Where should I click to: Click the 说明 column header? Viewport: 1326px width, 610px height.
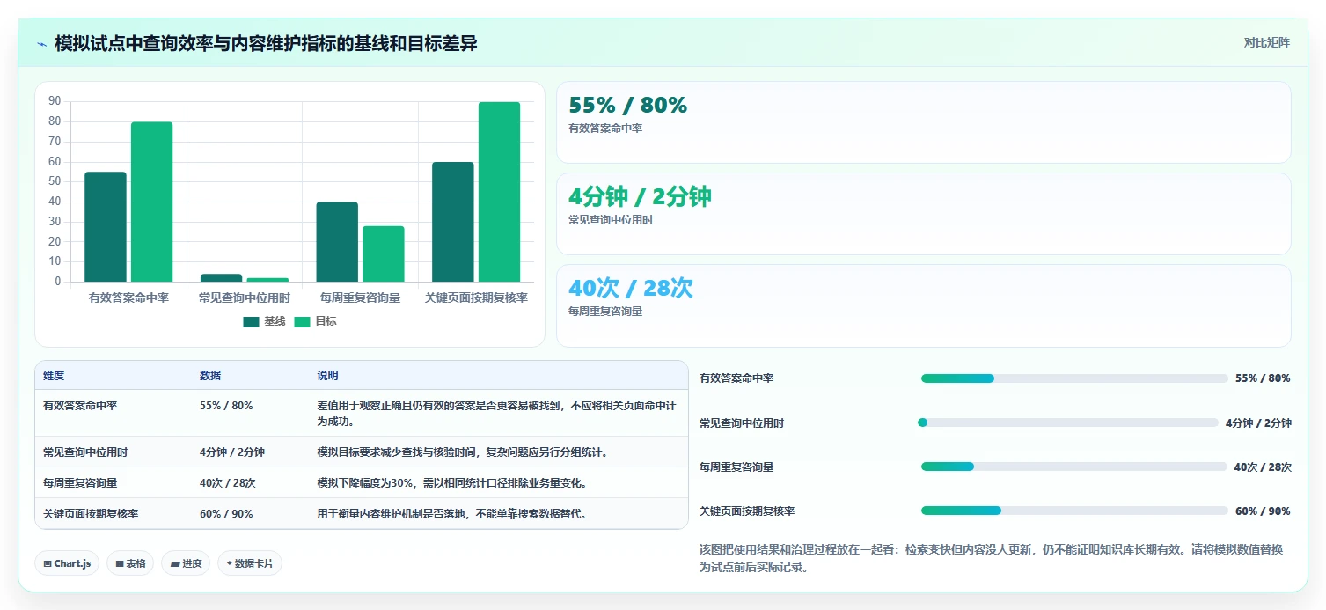pyautogui.click(x=327, y=376)
